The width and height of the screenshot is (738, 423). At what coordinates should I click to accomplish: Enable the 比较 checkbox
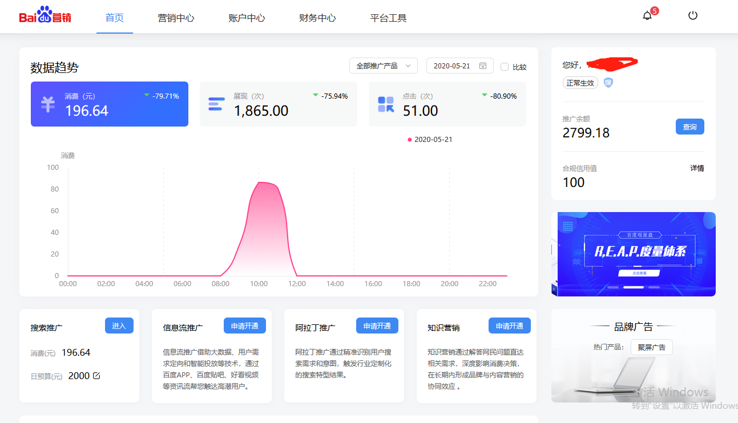505,67
